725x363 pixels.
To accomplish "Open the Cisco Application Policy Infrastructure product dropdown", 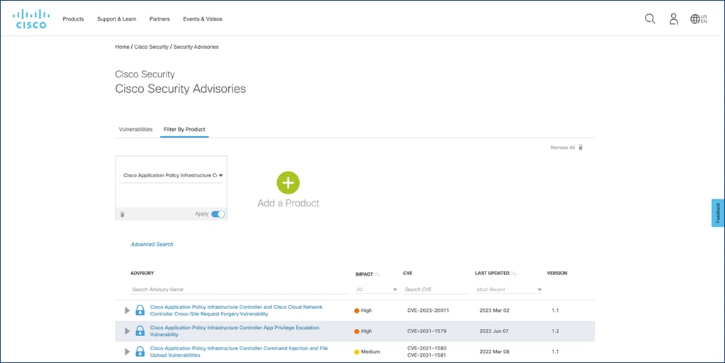I will [x=171, y=176].
